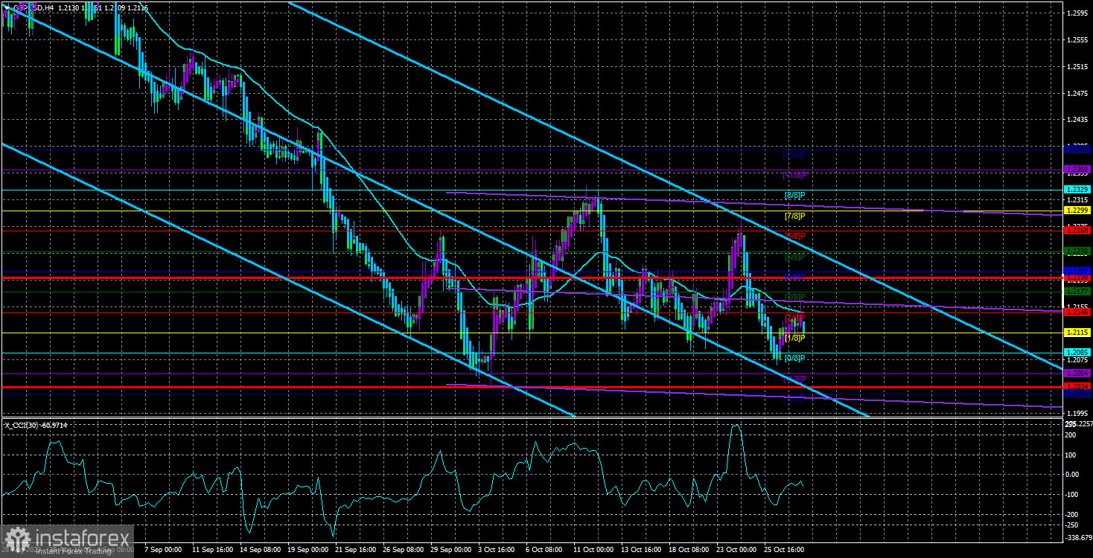This screenshot has height=558, width=1093.
Task: Select the 1.2299 yellow price tag
Action: coord(1077,211)
